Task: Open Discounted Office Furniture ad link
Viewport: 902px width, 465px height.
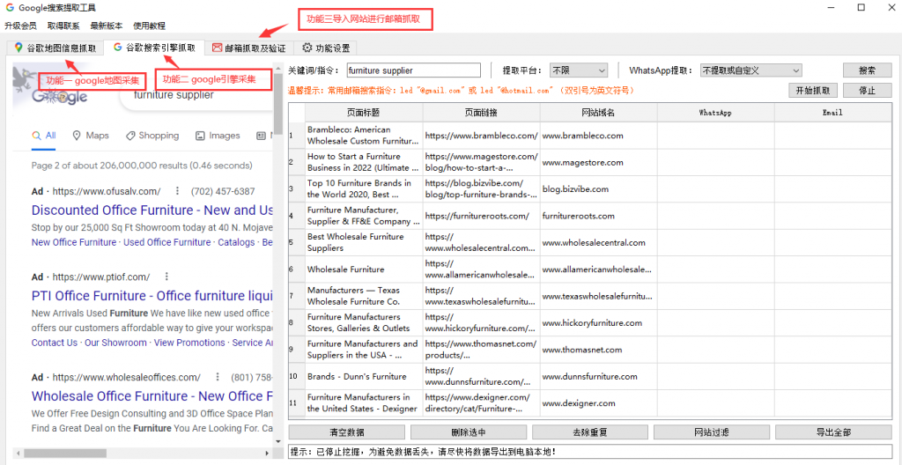Action: [x=152, y=210]
